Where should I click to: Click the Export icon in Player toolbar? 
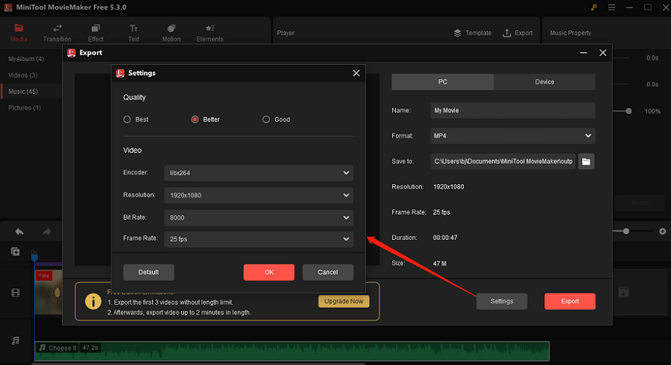(x=507, y=33)
